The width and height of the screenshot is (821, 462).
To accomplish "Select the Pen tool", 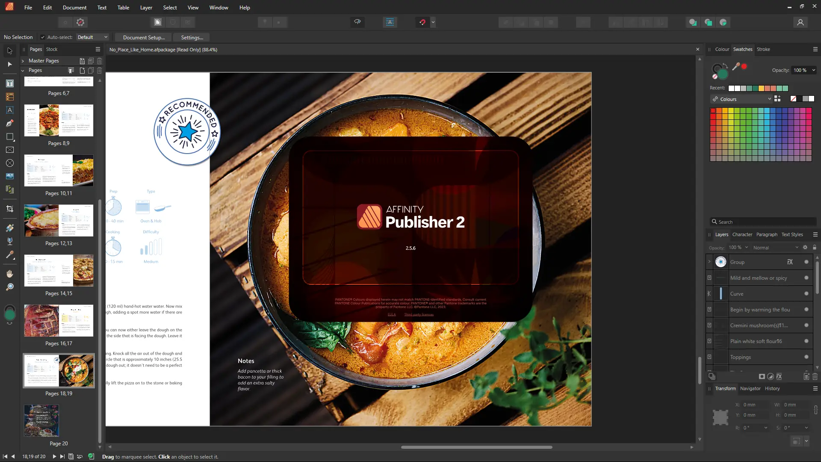I will (9, 124).
